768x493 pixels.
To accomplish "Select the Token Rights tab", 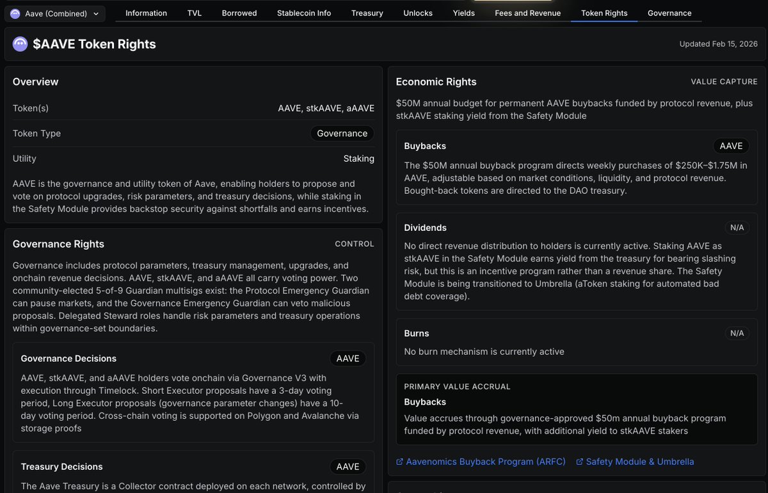I will [x=604, y=13].
